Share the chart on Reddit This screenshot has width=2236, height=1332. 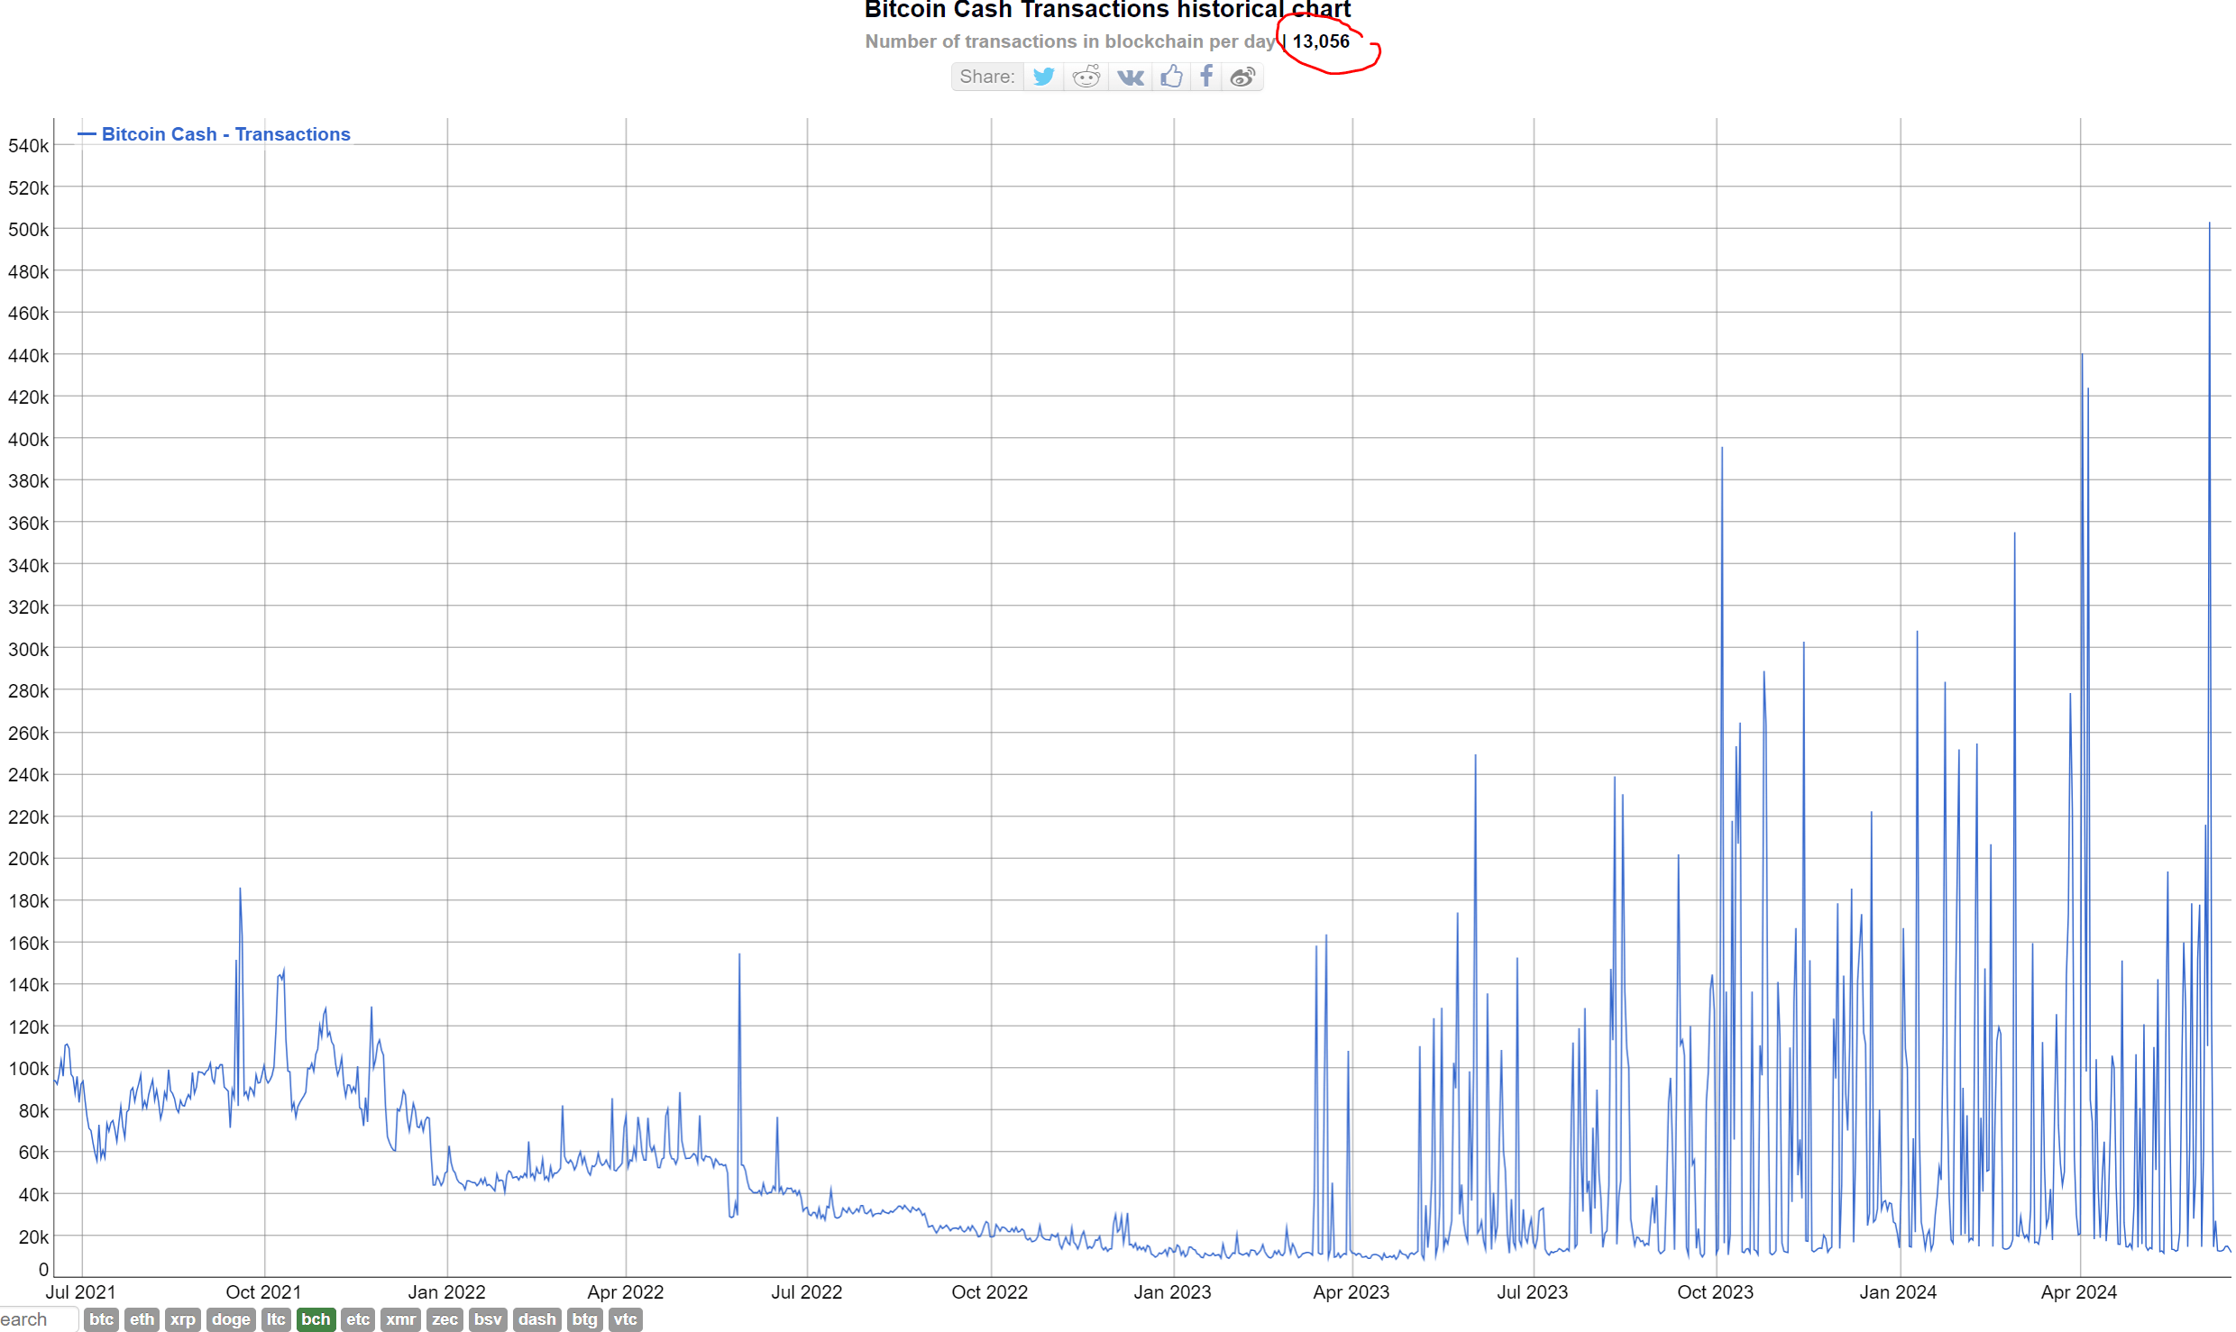tap(1086, 77)
